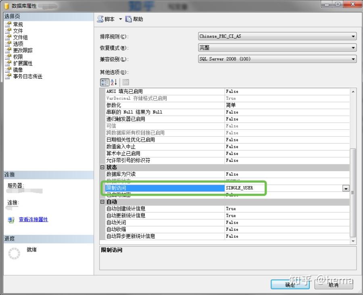This screenshot has width=363, height=295.
Task: Open the 排序规则 collation dropdown
Action: (353, 36)
